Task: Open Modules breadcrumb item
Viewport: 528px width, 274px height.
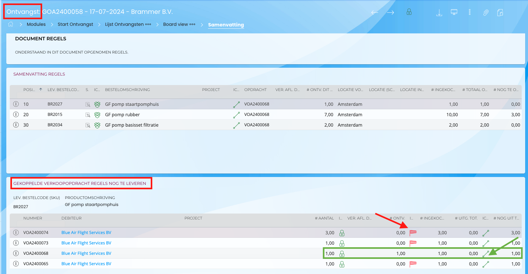Action: 36,24
